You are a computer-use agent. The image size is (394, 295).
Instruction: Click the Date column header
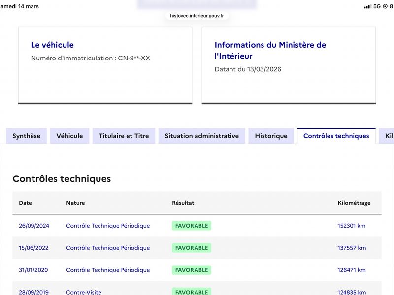tap(25, 203)
